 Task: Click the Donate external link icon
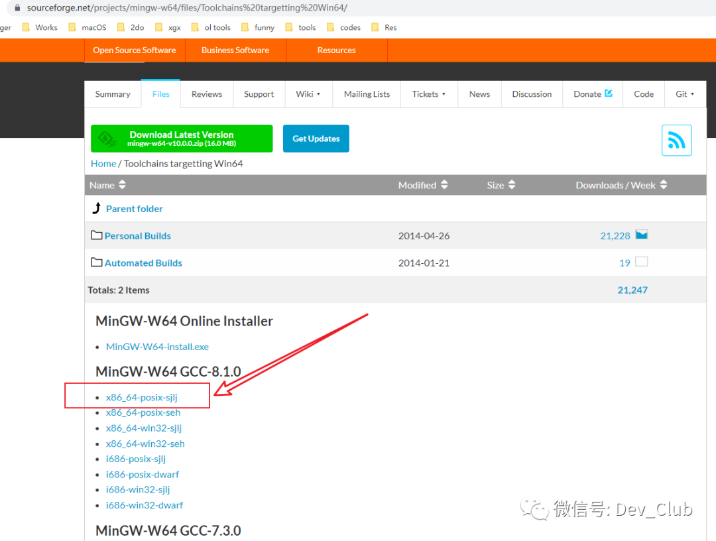tap(608, 93)
